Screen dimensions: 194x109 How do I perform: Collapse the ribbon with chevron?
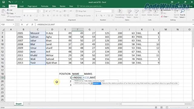(x=193, y=20)
